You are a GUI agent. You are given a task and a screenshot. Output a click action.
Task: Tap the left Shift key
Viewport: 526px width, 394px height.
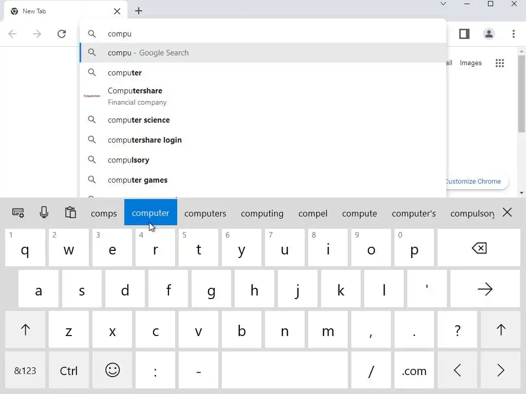pyautogui.click(x=25, y=330)
